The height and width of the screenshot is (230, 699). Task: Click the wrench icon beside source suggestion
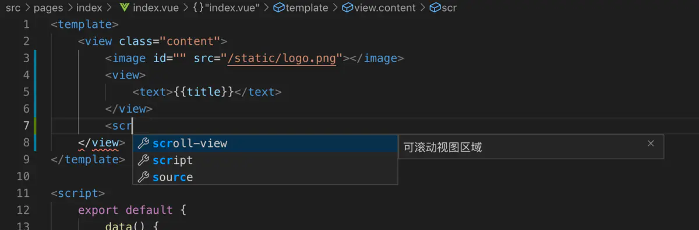[143, 177]
